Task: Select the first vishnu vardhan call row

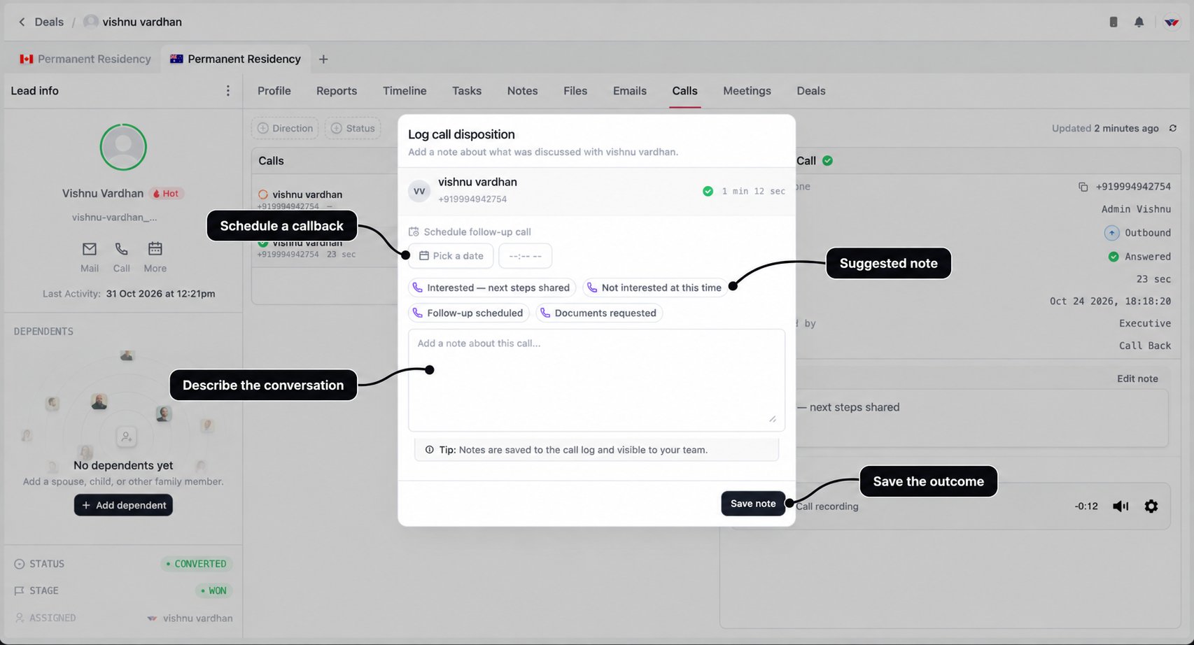Action: click(325, 200)
